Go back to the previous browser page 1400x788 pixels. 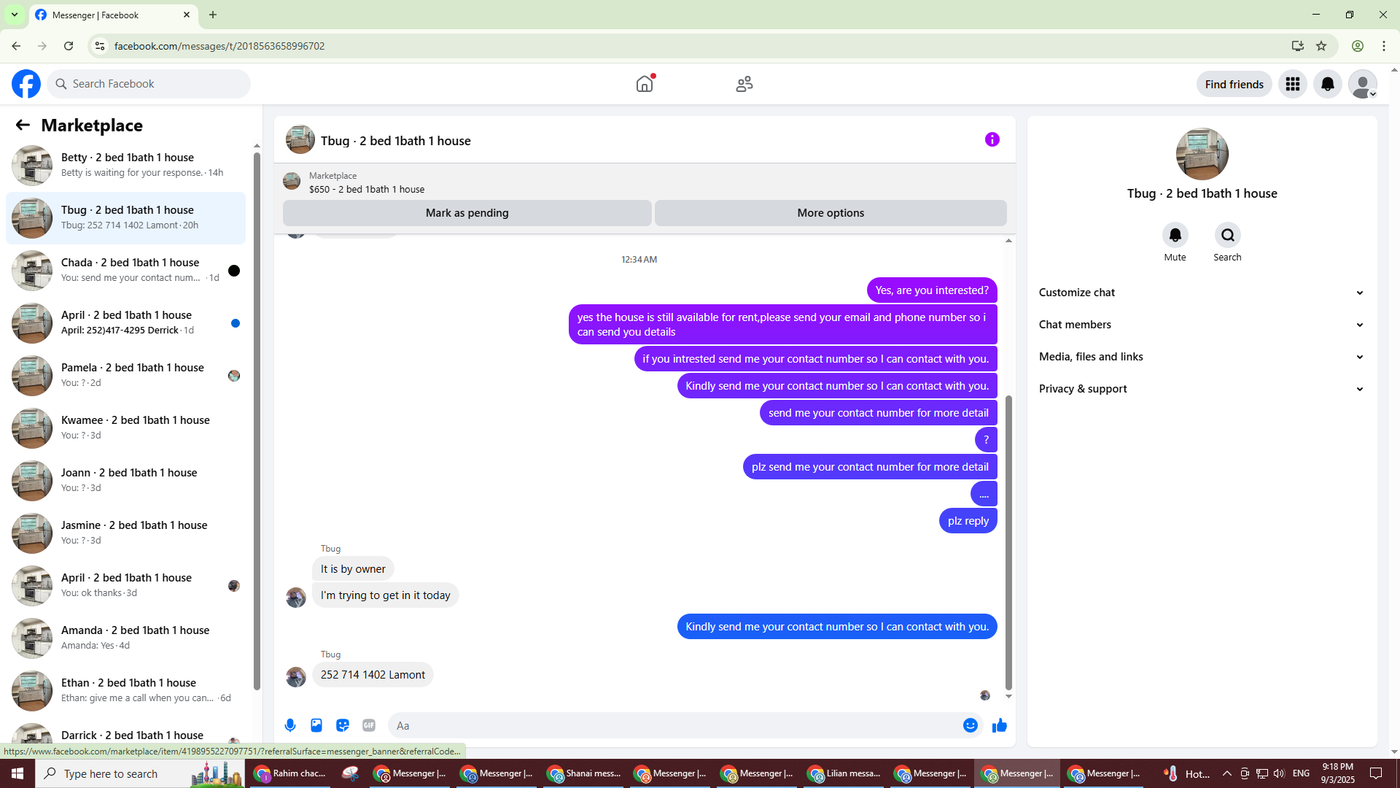(x=16, y=46)
